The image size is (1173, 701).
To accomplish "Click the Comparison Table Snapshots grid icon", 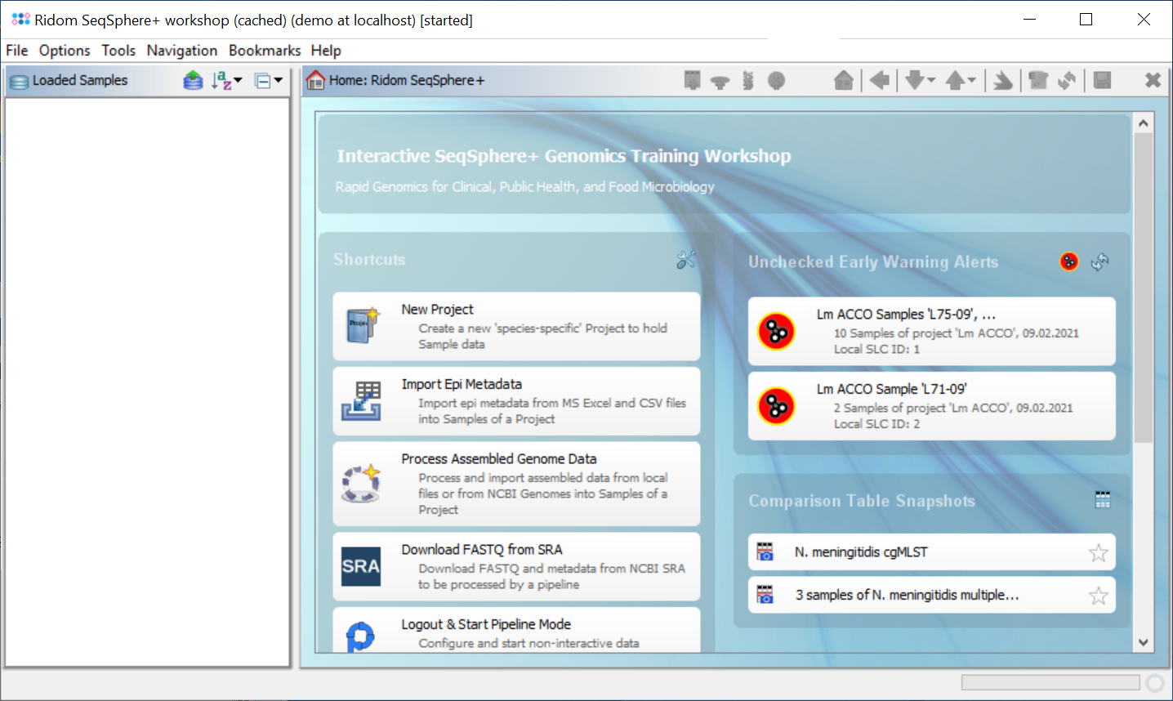I will [x=1103, y=500].
